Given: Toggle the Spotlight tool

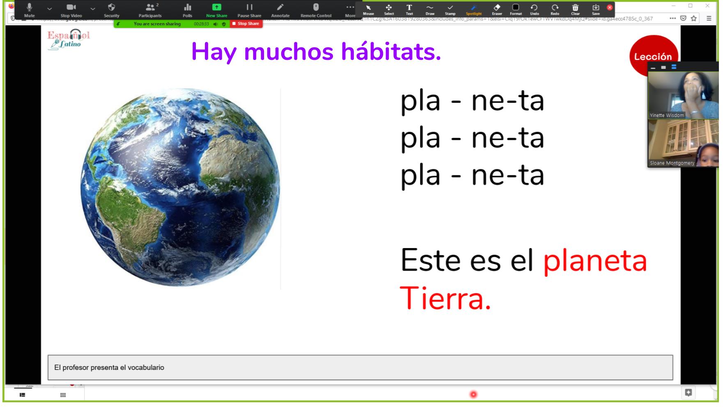Looking at the screenshot, I should [x=473, y=9].
